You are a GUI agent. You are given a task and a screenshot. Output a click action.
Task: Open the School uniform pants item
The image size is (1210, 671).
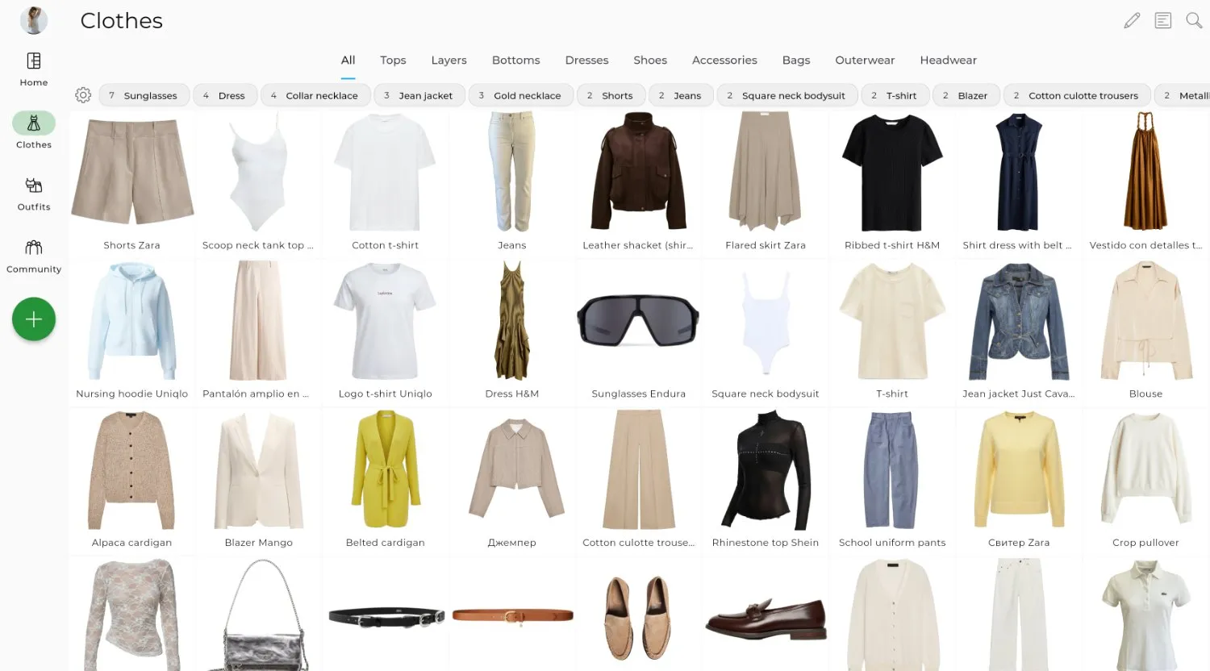coord(892,481)
